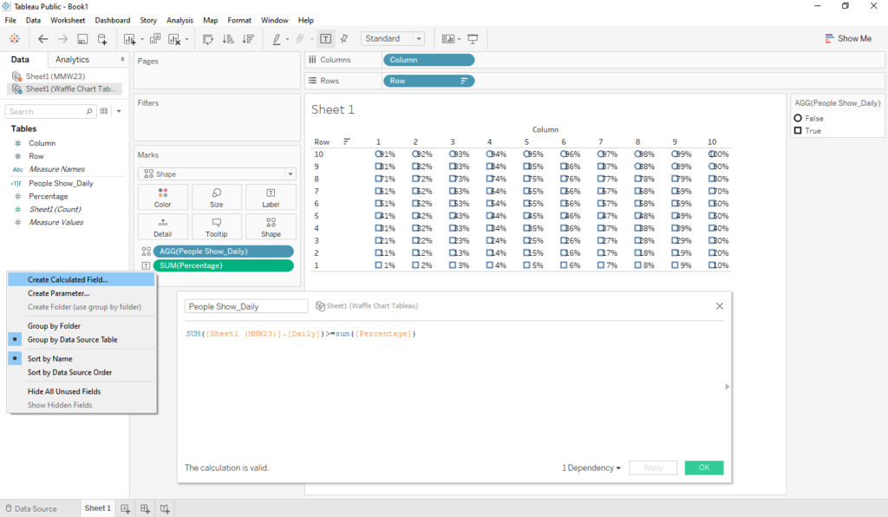This screenshot has width=888, height=517.
Task: Click the Label marks card button
Action: 271,197
